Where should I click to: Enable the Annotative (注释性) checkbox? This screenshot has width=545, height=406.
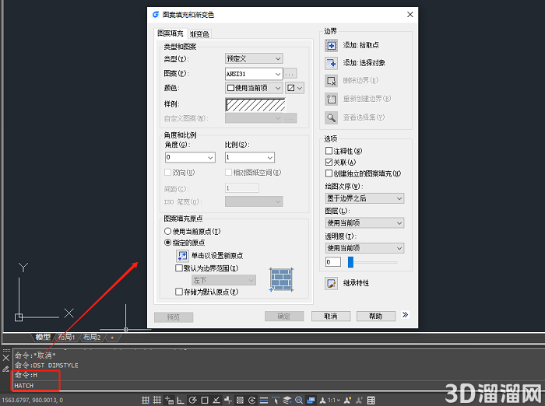tap(329, 151)
